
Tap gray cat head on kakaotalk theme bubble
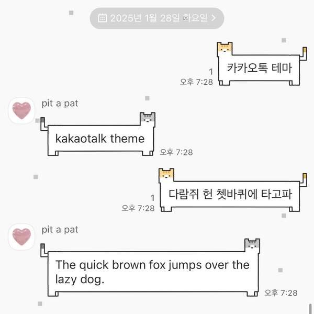click(x=148, y=119)
